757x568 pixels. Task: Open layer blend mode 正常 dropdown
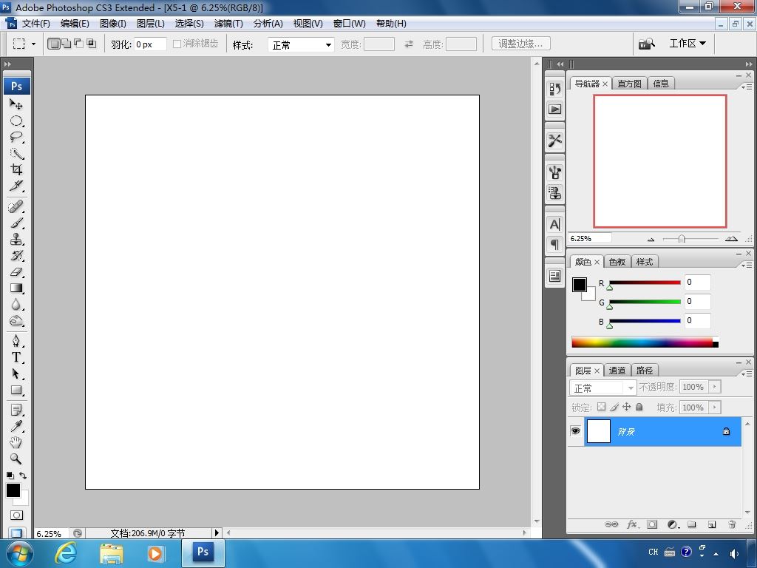click(603, 388)
